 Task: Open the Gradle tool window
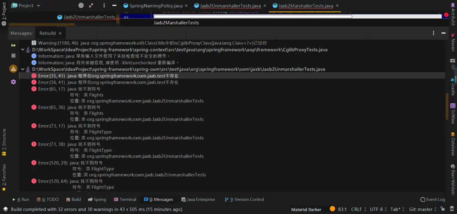(x=453, y=87)
